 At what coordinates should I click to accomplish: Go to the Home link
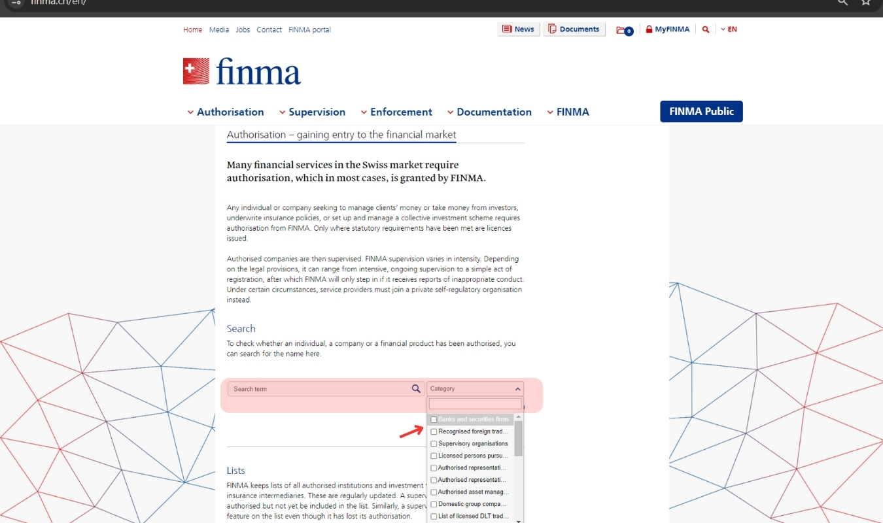pyautogui.click(x=192, y=29)
